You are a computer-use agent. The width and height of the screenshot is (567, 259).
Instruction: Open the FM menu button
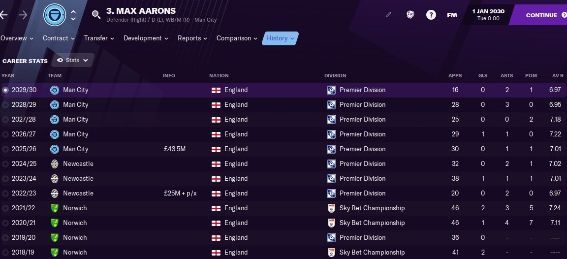pos(452,15)
